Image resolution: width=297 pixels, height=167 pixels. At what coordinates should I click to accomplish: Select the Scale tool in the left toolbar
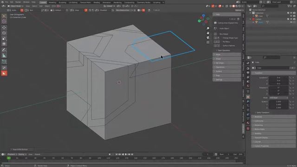click(4, 39)
